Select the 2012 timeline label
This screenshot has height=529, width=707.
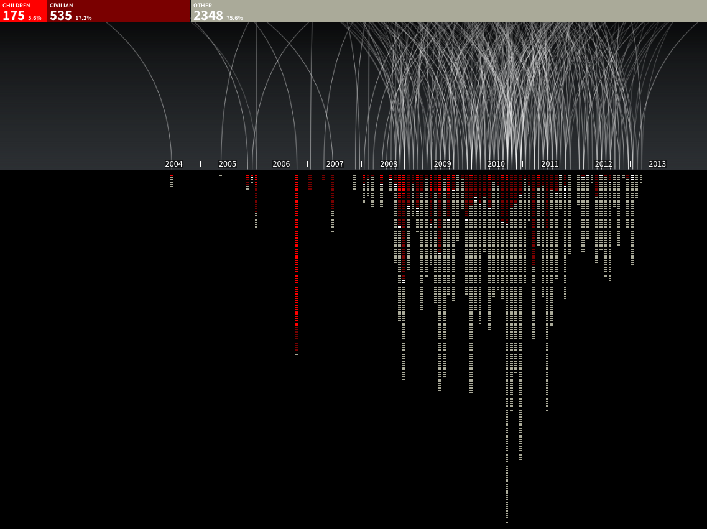pos(603,164)
